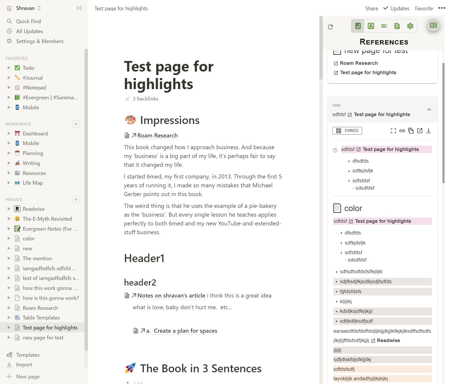Expand the Dashboard page toggle
451x384 pixels.
(9, 134)
